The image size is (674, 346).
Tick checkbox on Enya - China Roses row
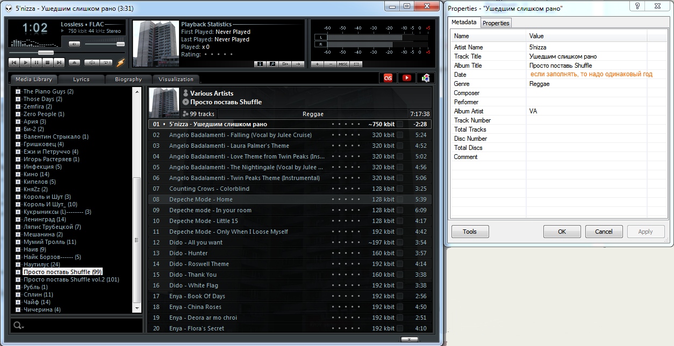tap(399, 307)
